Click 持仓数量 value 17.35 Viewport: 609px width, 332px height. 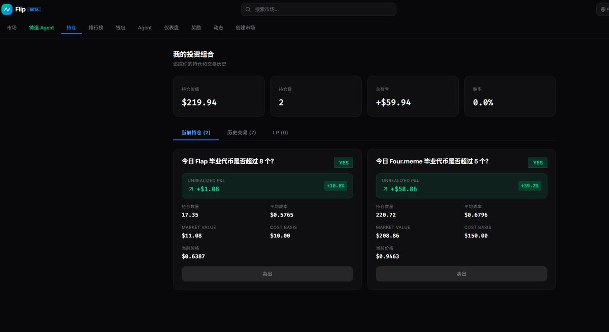coord(190,215)
